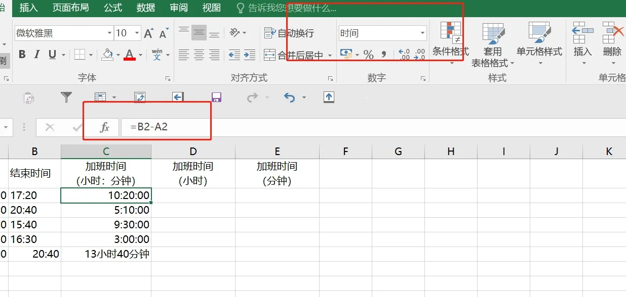Viewport: 626px width, 297px height.
Task: Open 套用表格格式 table format
Action: [x=493, y=45]
